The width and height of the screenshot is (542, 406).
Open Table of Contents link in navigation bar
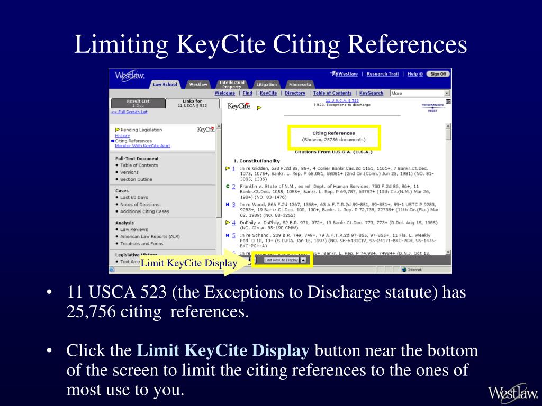coord(332,93)
